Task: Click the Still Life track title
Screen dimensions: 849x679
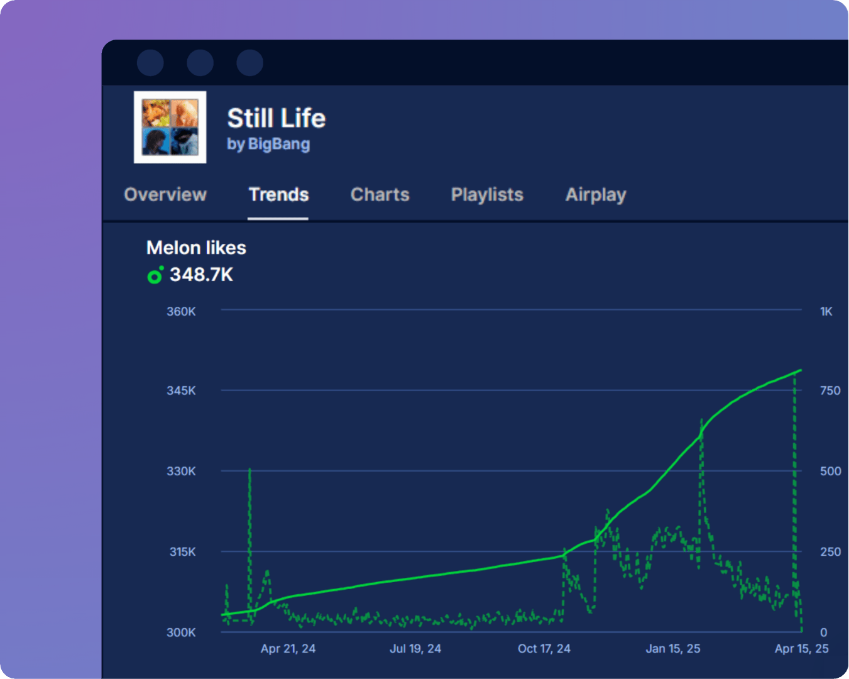Action: pos(276,118)
